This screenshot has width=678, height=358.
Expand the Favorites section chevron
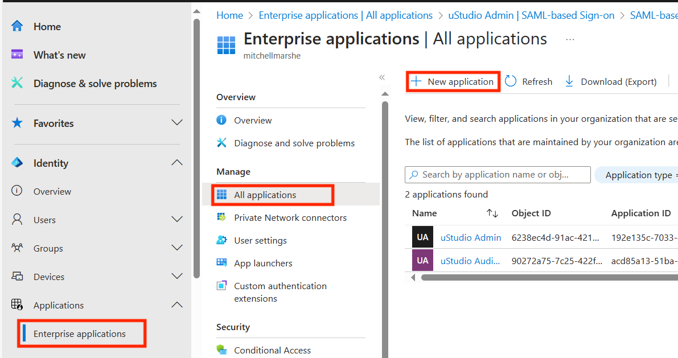click(x=177, y=123)
